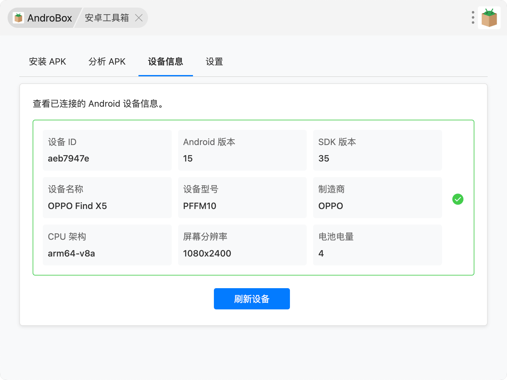The height and width of the screenshot is (380, 507).
Task: Click the 制造商 label
Action: point(331,189)
